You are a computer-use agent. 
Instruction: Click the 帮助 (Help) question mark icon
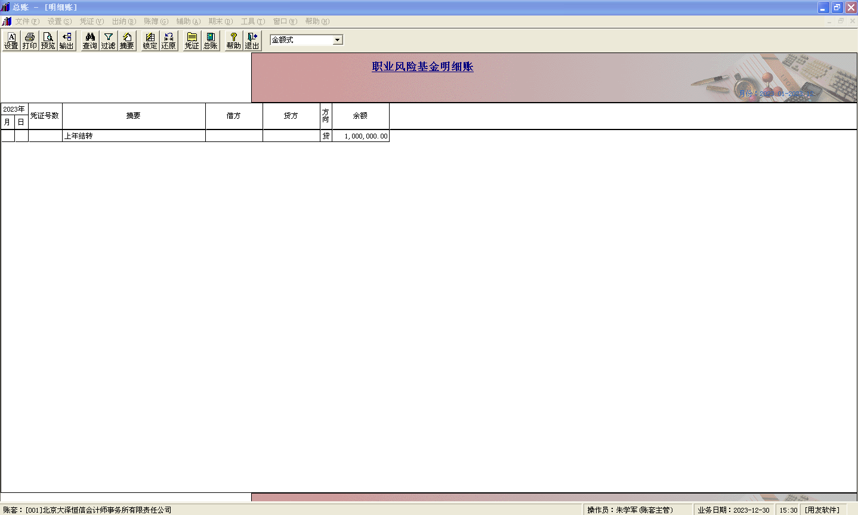[234, 41]
